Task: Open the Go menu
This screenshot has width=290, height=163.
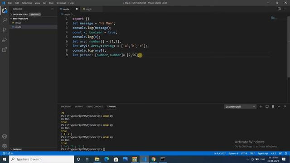Action: coord(44,3)
